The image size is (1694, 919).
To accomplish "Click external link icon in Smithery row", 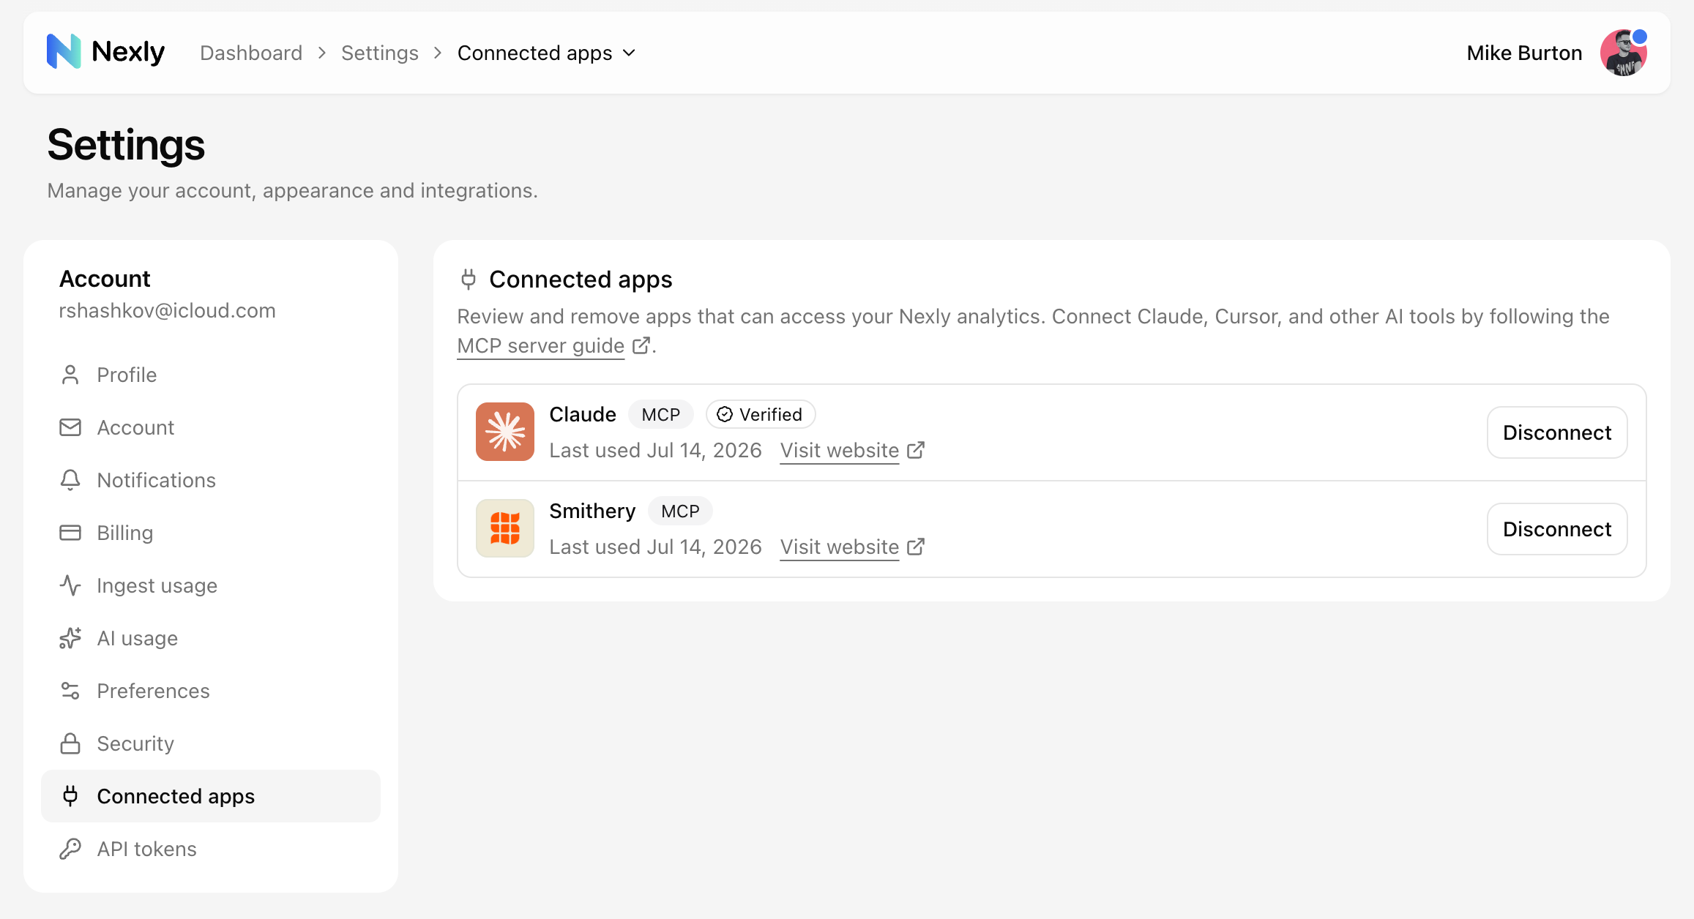I will 916,547.
